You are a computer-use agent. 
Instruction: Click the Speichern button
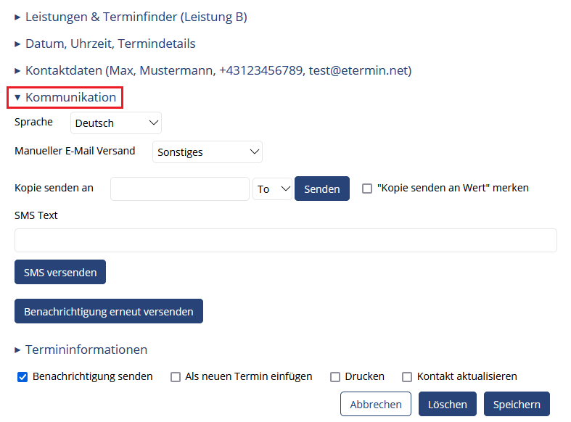(517, 404)
